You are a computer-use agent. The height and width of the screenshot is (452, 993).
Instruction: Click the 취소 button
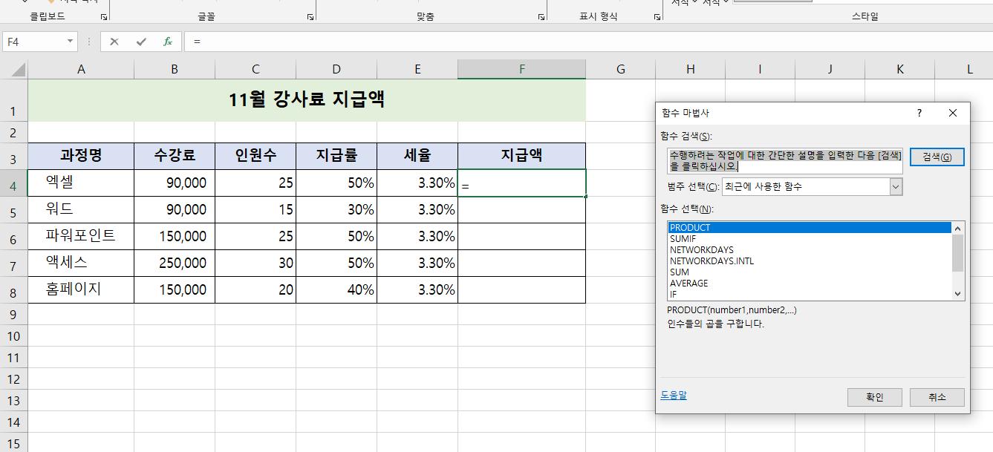(937, 397)
